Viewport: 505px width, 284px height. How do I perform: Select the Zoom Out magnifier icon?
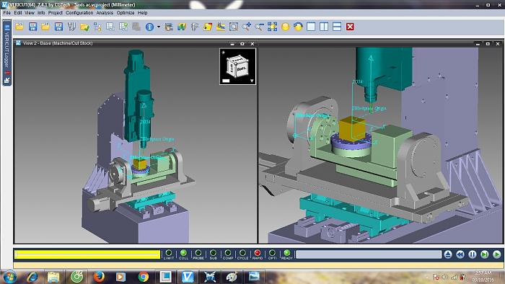pyautogui.click(x=259, y=27)
